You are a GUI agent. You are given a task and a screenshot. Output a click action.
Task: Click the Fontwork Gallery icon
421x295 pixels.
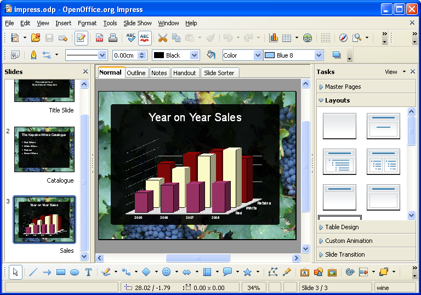[304, 272]
